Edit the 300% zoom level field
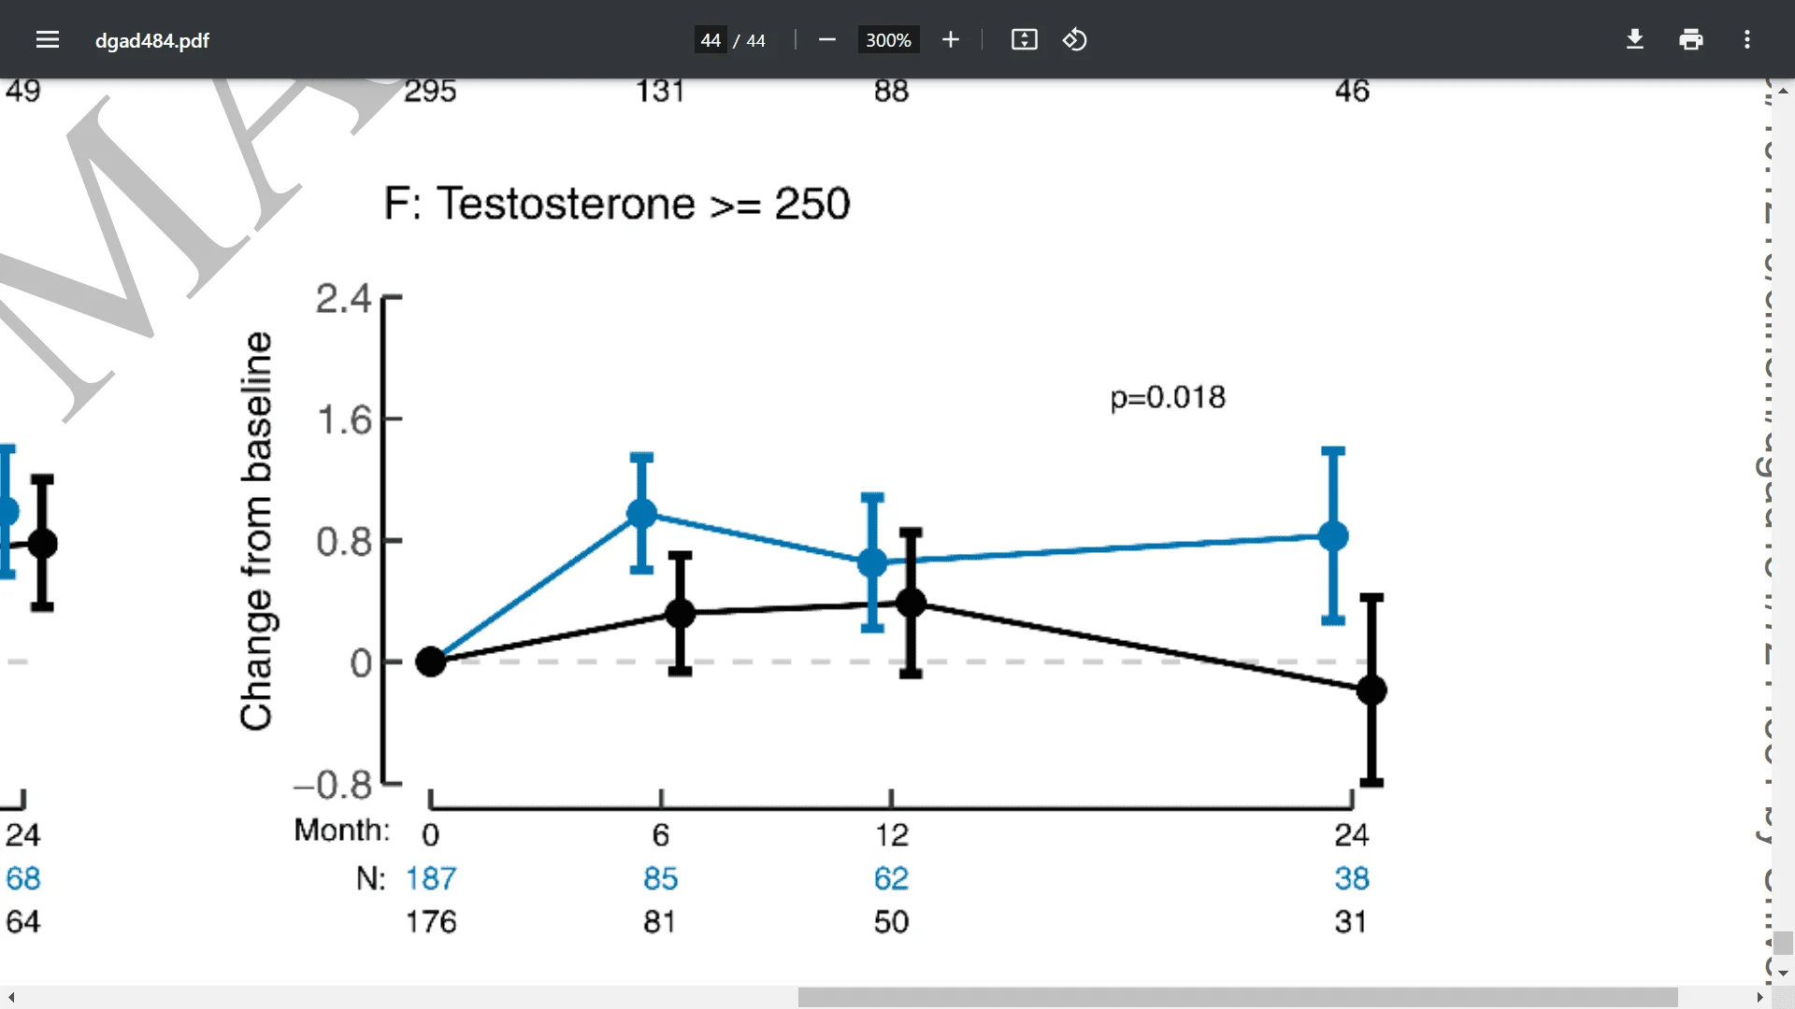This screenshot has width=1795, height=1009. click(x=888, y=40)
